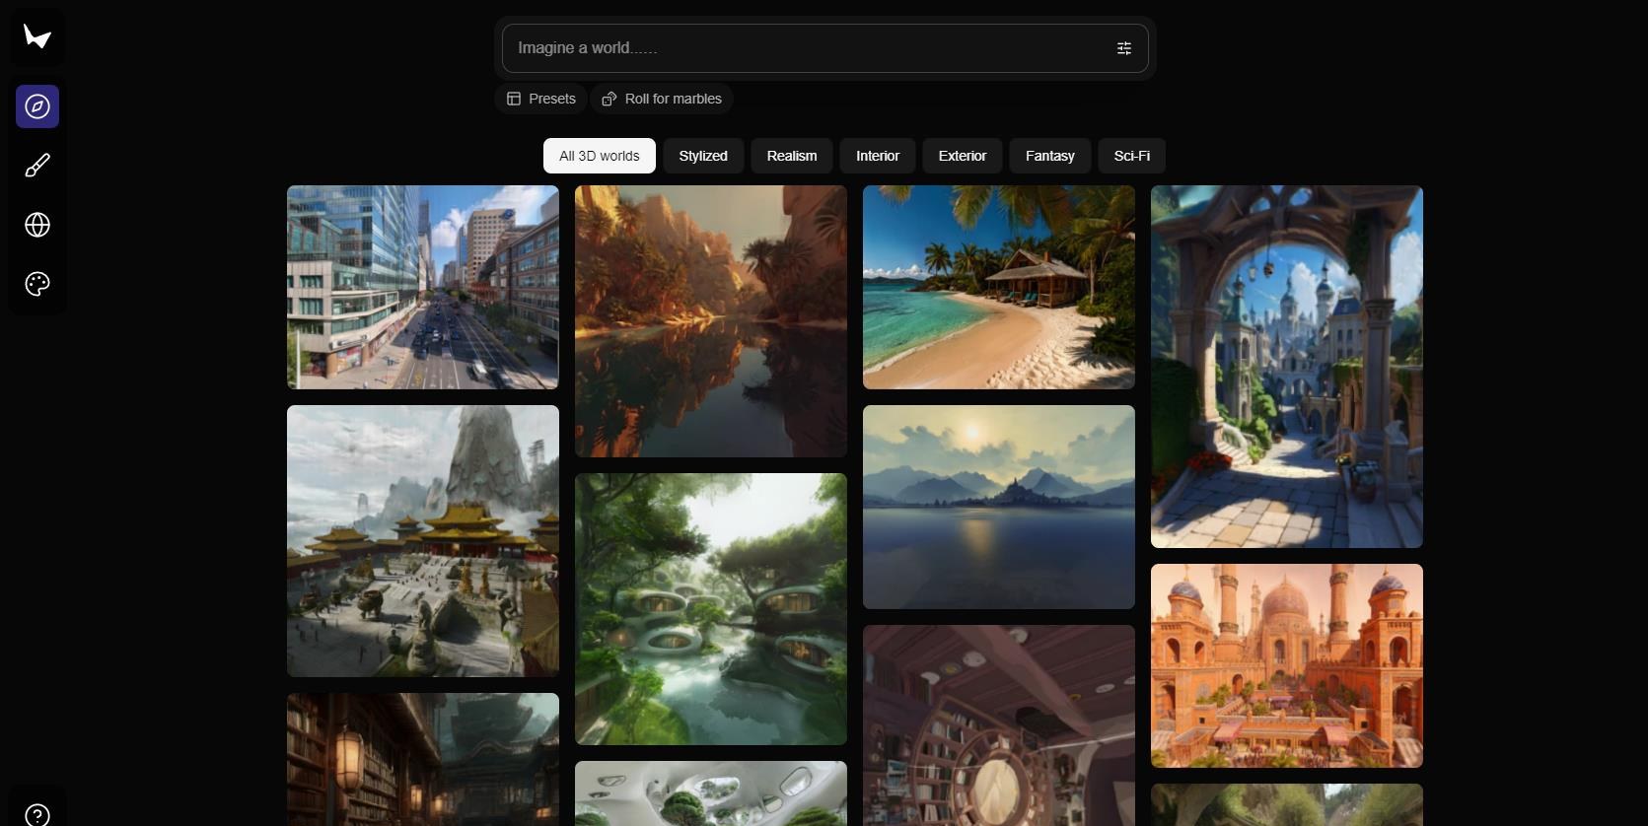Screen dimensions: 1648x826
Task: Open the Chinese temple mountain world
Action: point(423,541)
